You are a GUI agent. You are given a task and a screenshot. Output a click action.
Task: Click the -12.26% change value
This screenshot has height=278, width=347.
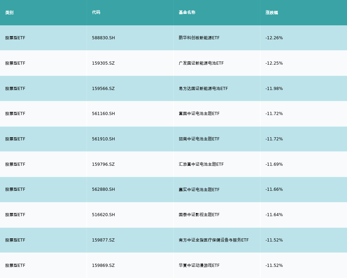pos(274,38)
